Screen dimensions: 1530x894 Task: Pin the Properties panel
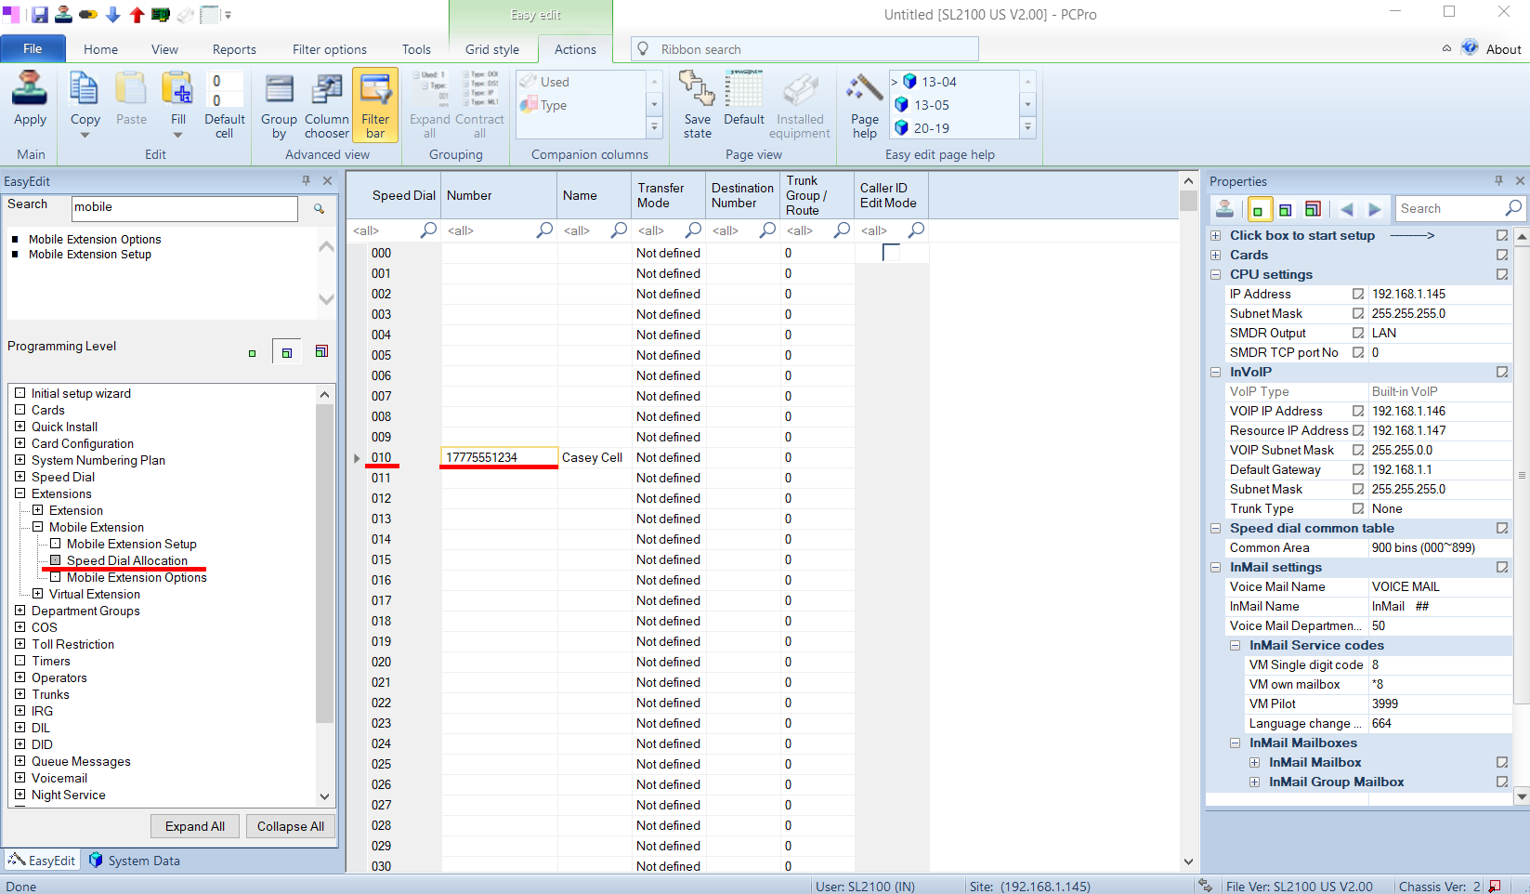(1498, 180)
